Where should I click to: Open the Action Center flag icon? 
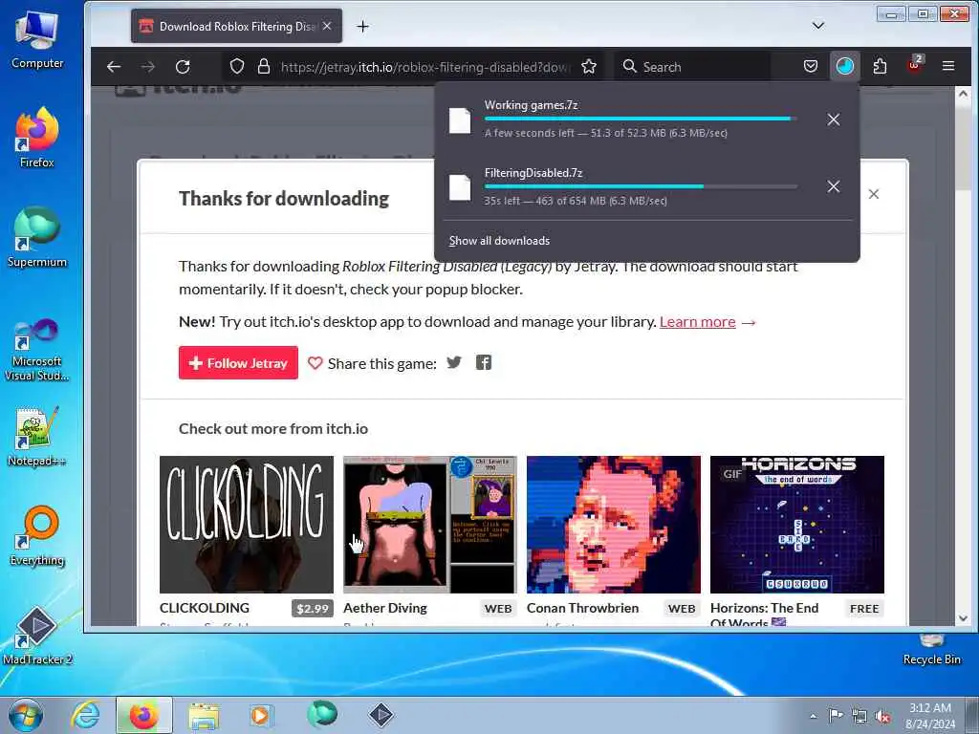click(836, 716)
